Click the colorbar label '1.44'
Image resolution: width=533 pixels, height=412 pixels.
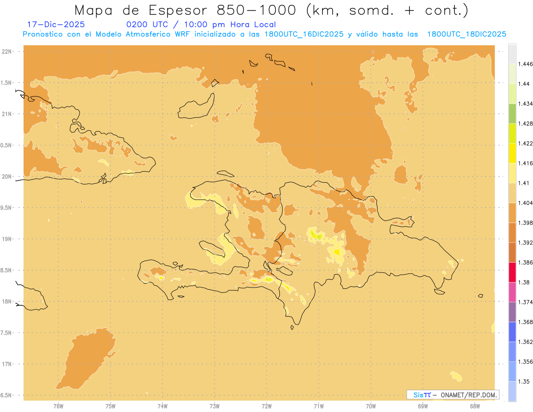pos(524,84)
